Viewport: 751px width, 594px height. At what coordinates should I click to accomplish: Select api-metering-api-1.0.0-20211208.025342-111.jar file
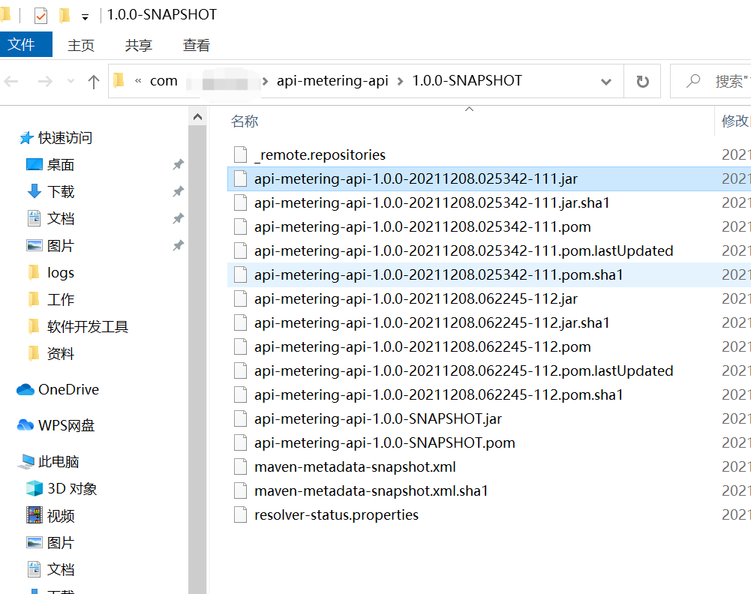(416, 178)
